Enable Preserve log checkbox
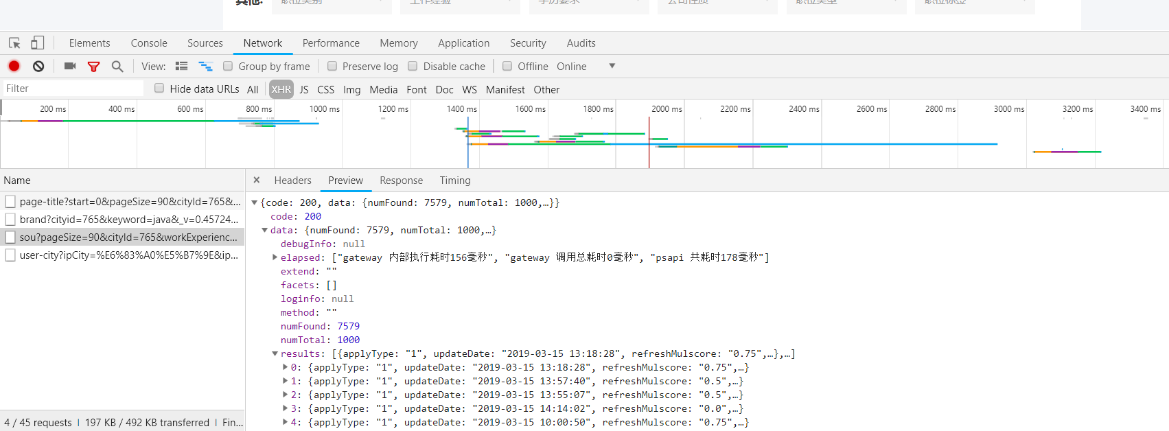The width and height of the screenshot is (1169, 431). (x=332, y=66)
